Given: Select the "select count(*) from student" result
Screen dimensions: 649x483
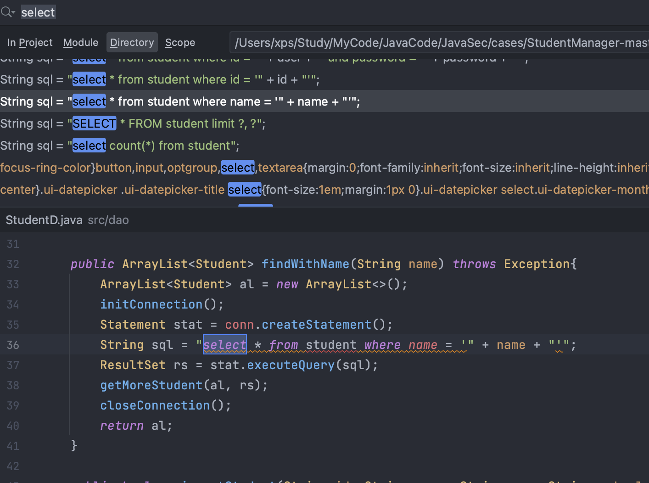Looking at the screenshot, I should 120,146.
